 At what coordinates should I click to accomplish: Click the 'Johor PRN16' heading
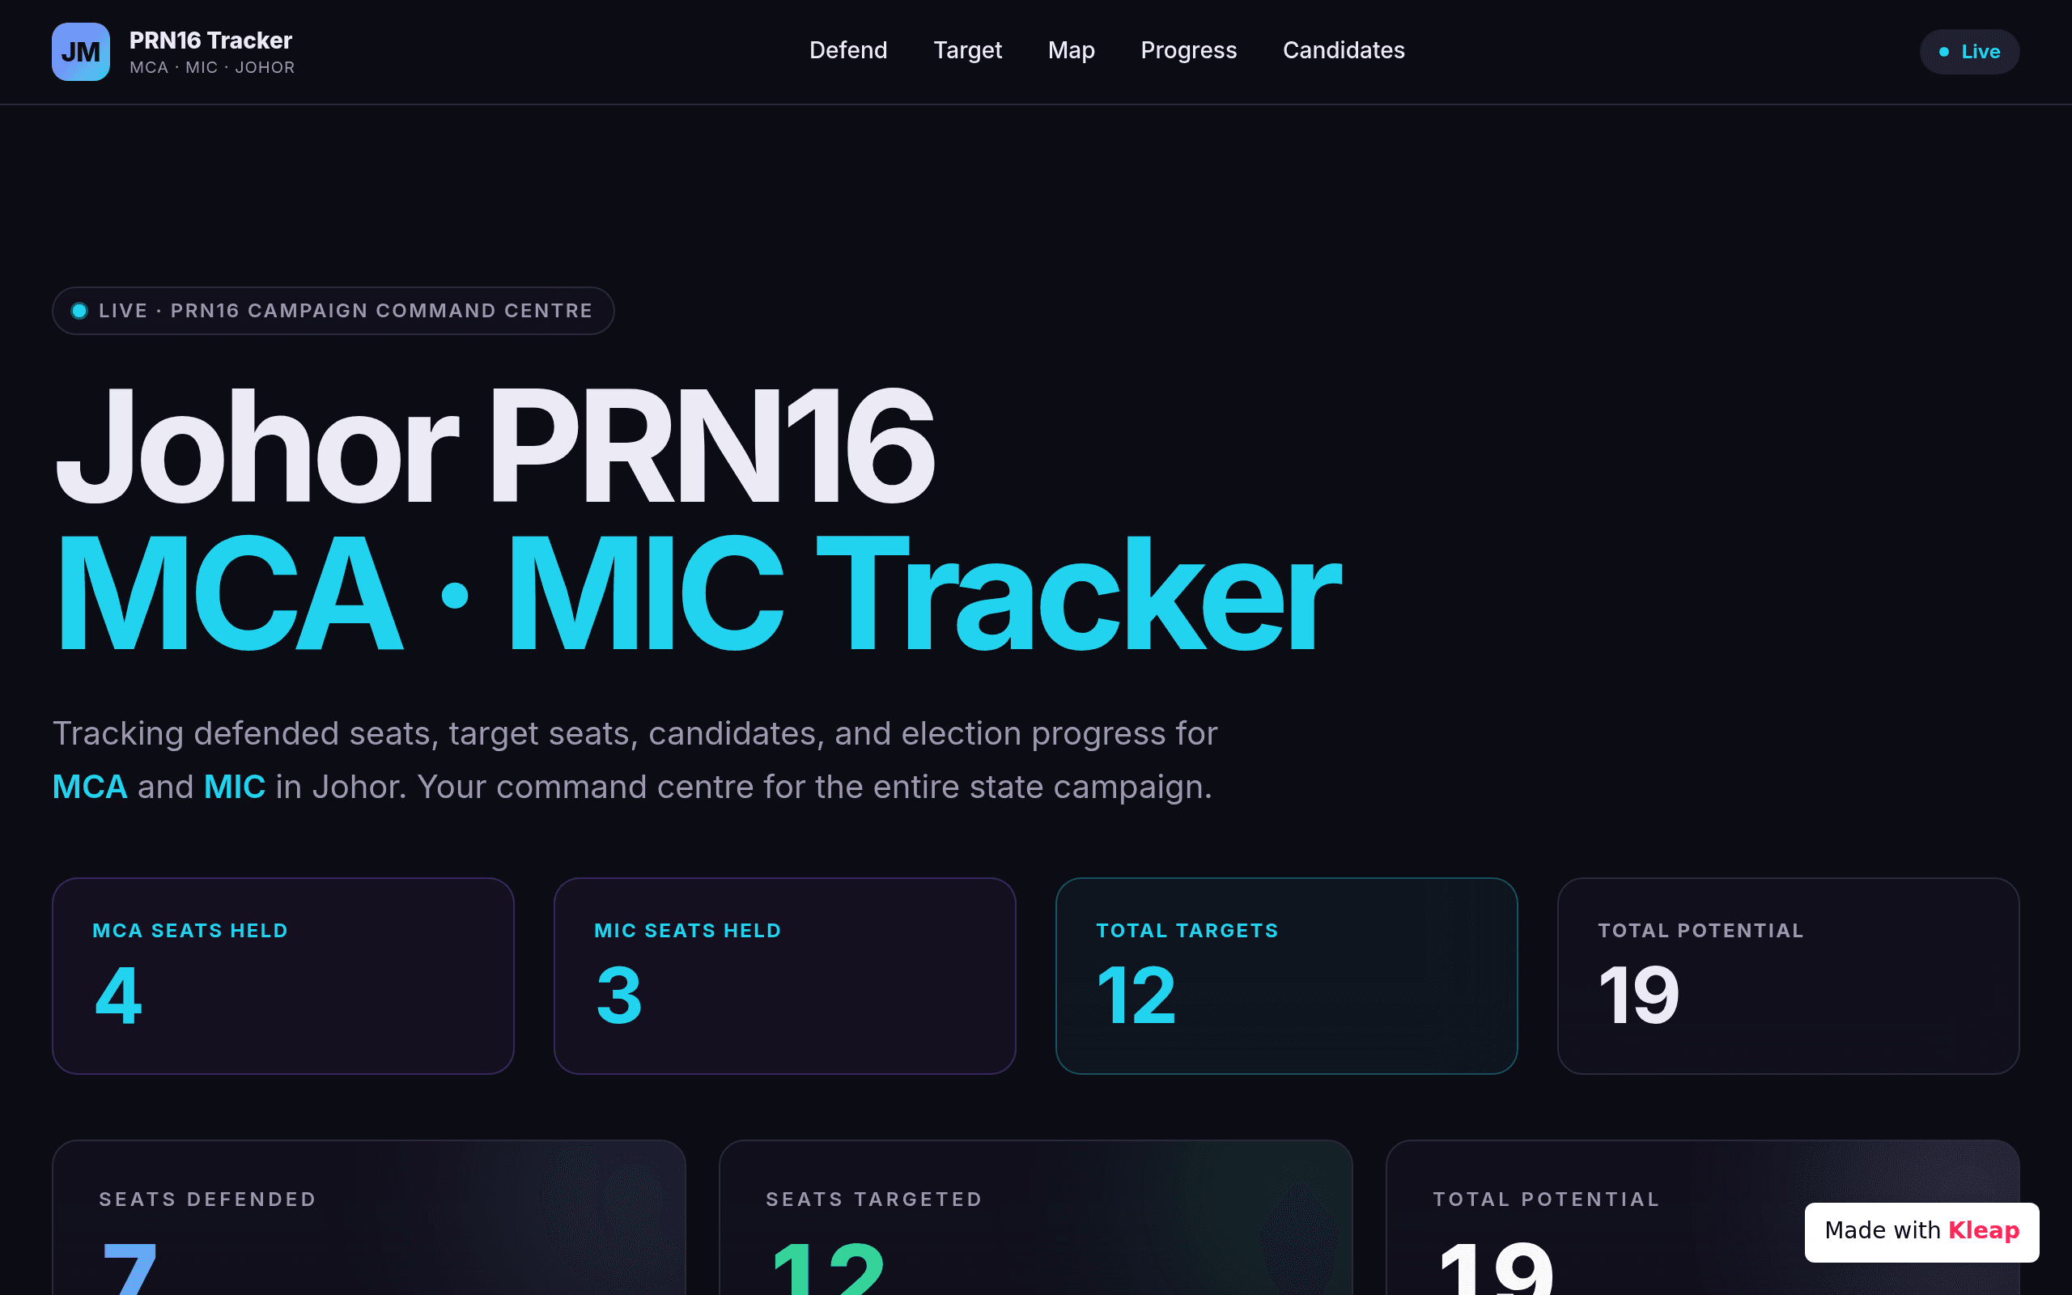tap(494, 445)
